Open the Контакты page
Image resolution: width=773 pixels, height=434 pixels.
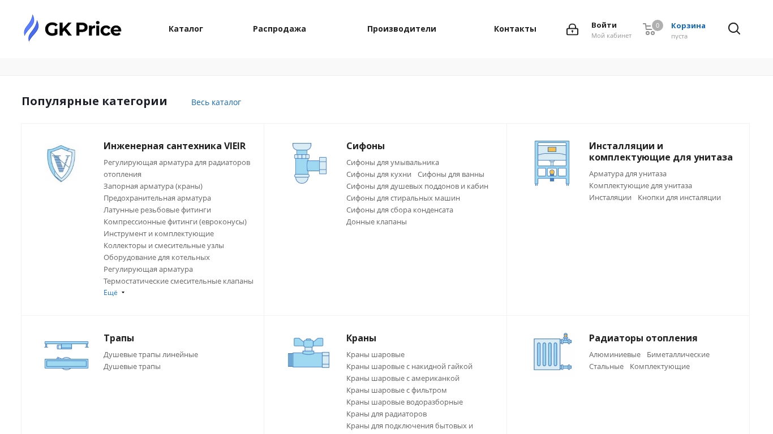point(515,29)
